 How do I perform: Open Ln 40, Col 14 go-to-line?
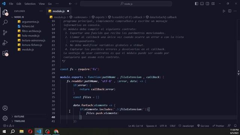click(136, 126)
